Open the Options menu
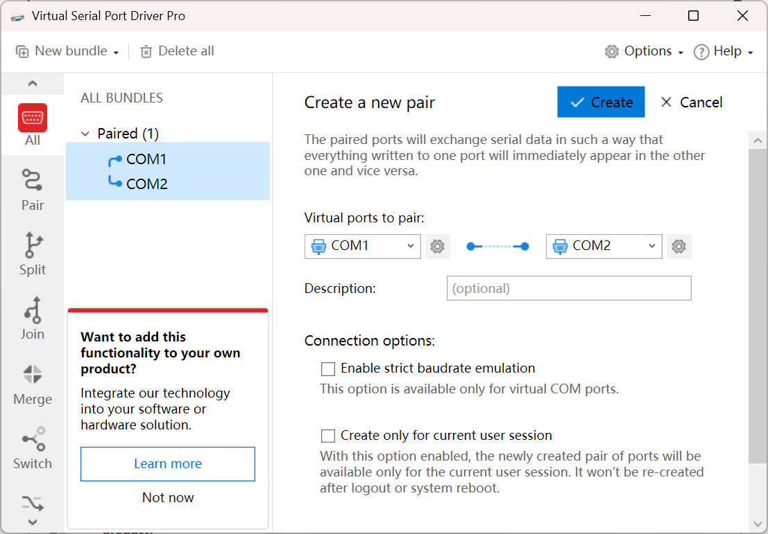The width and height of the screenshot is (768, 534). tap(644, 51)
